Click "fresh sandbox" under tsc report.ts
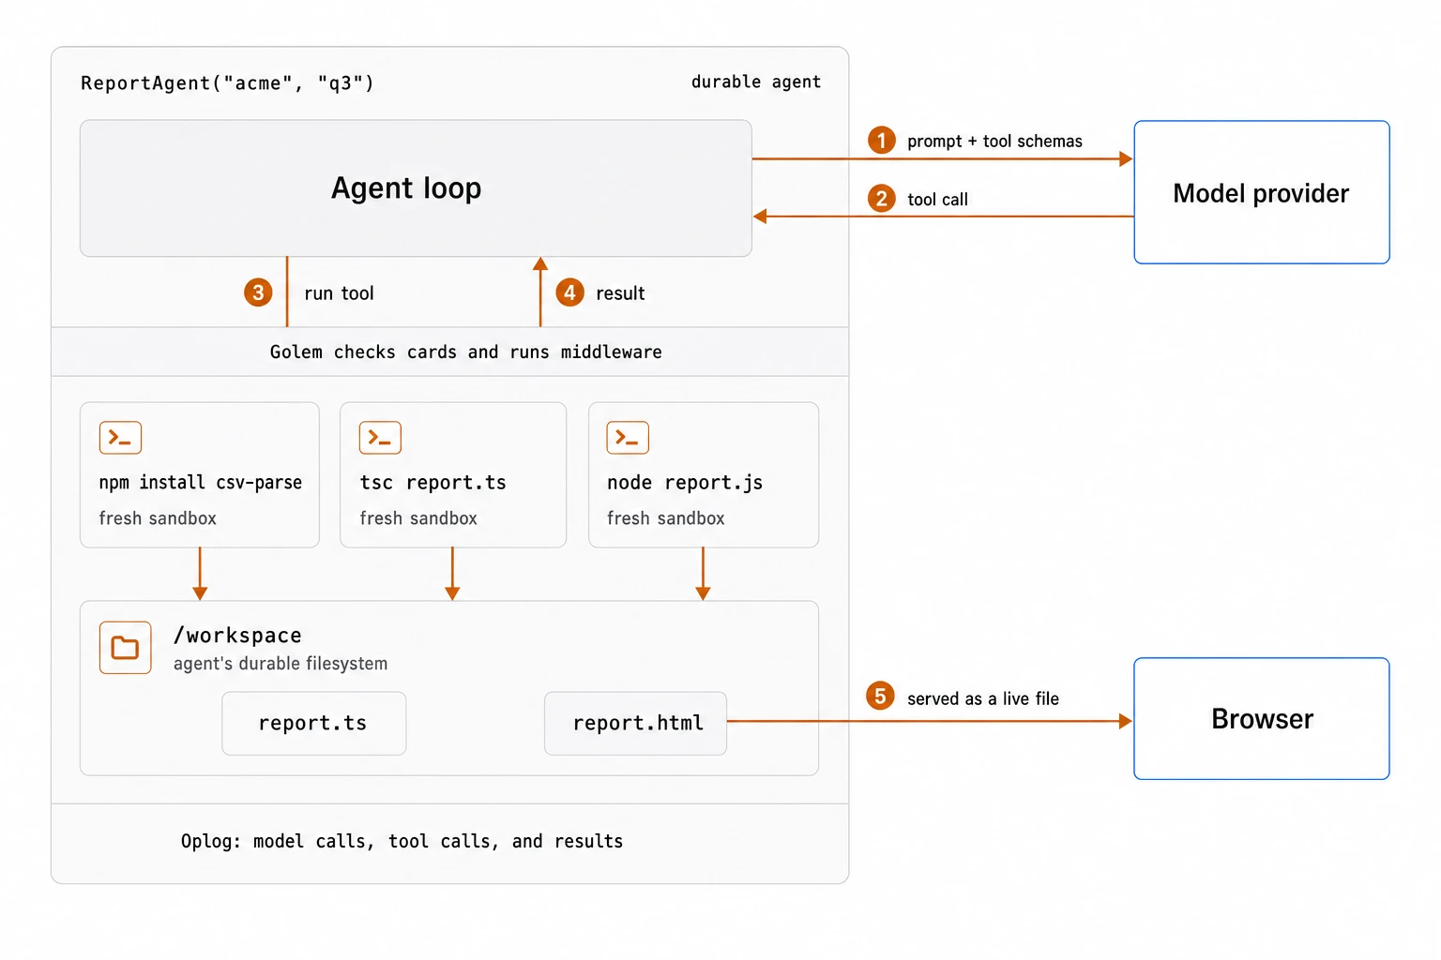 [x=418, y=518]
